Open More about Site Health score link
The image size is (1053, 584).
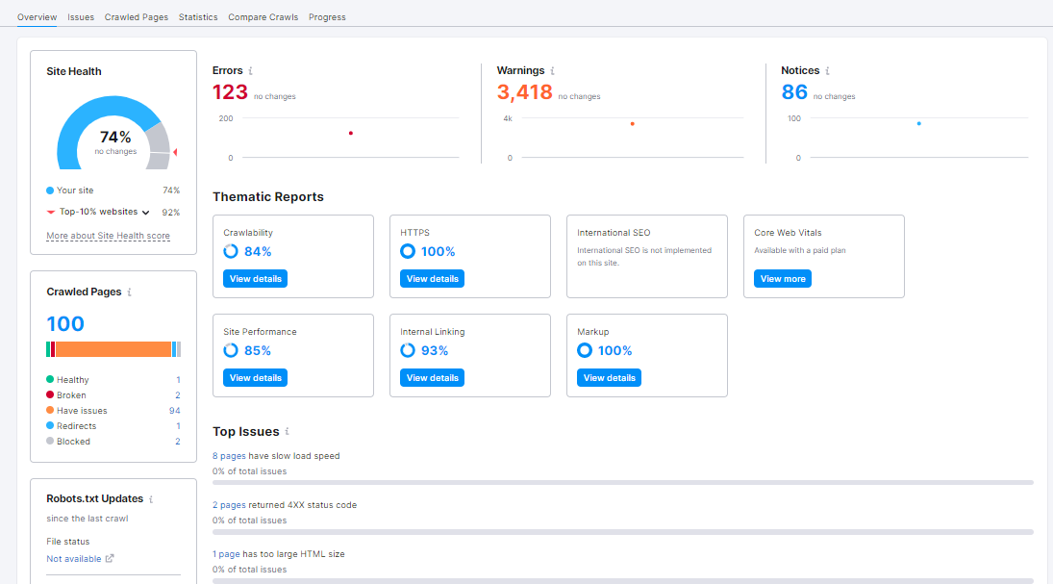pyautogui.click(x=108, y=236)
